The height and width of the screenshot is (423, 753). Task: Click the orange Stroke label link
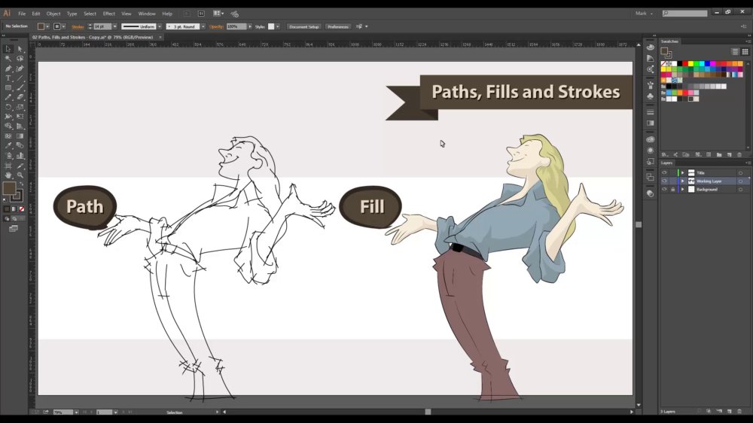pyautogui.click(x=78, y=27)
